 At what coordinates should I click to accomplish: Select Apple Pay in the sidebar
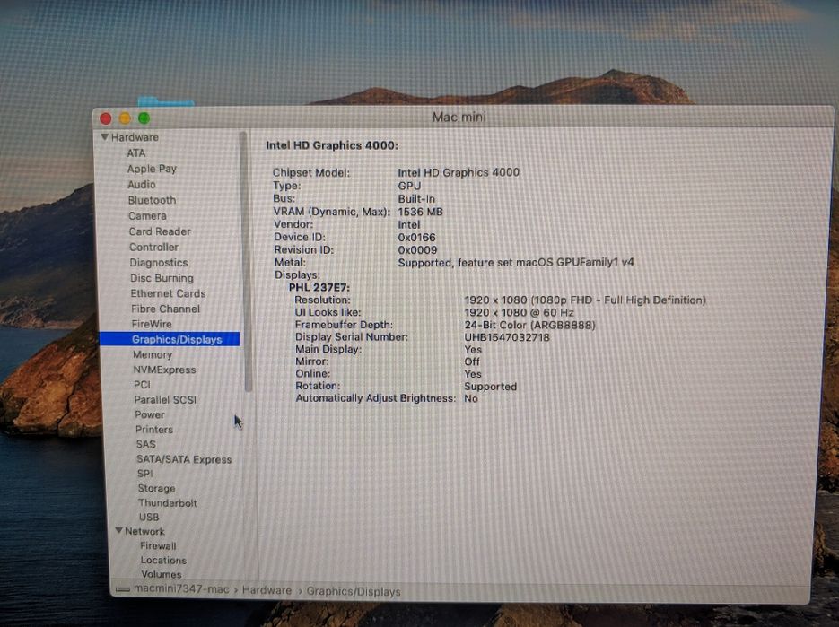pyautogui.click(x=152, y=169)
